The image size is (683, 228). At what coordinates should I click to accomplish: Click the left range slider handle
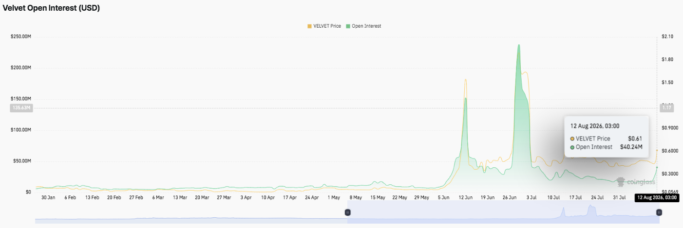(x=348, y=212)
